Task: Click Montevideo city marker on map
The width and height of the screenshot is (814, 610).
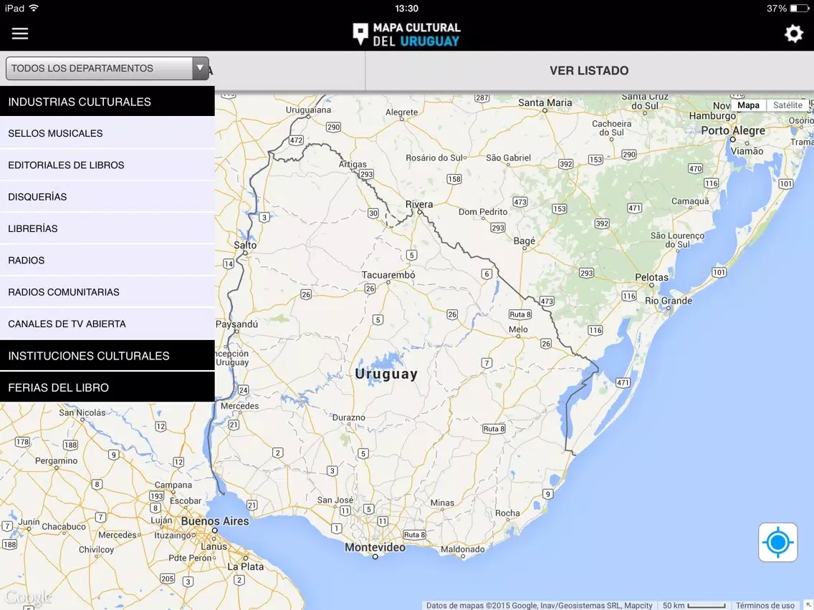Action: click(375, 556)
